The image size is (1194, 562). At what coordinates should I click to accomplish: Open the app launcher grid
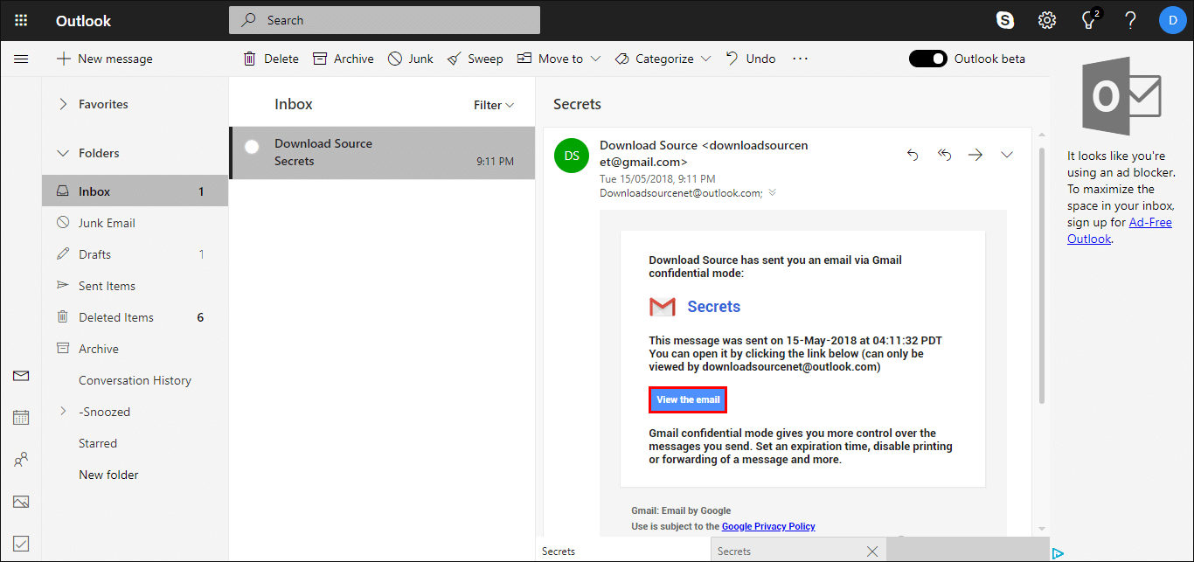[21, 20]
